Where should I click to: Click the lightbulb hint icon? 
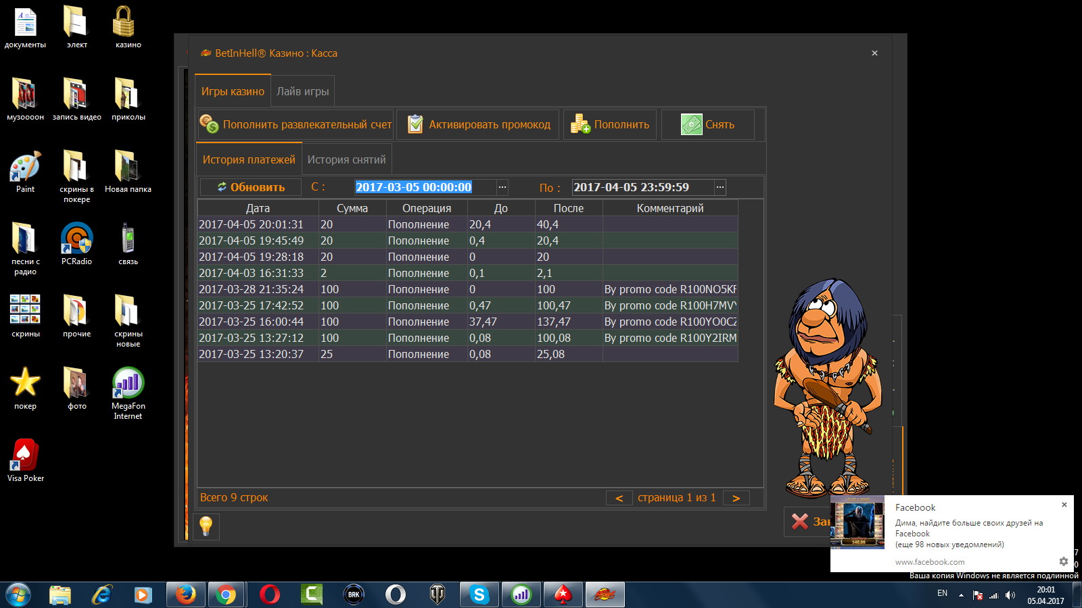click(206, 526)
